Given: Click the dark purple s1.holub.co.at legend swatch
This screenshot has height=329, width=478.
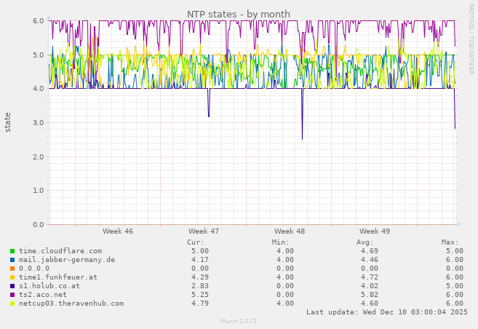Looking at the screenshot, I should click(12, 286).
